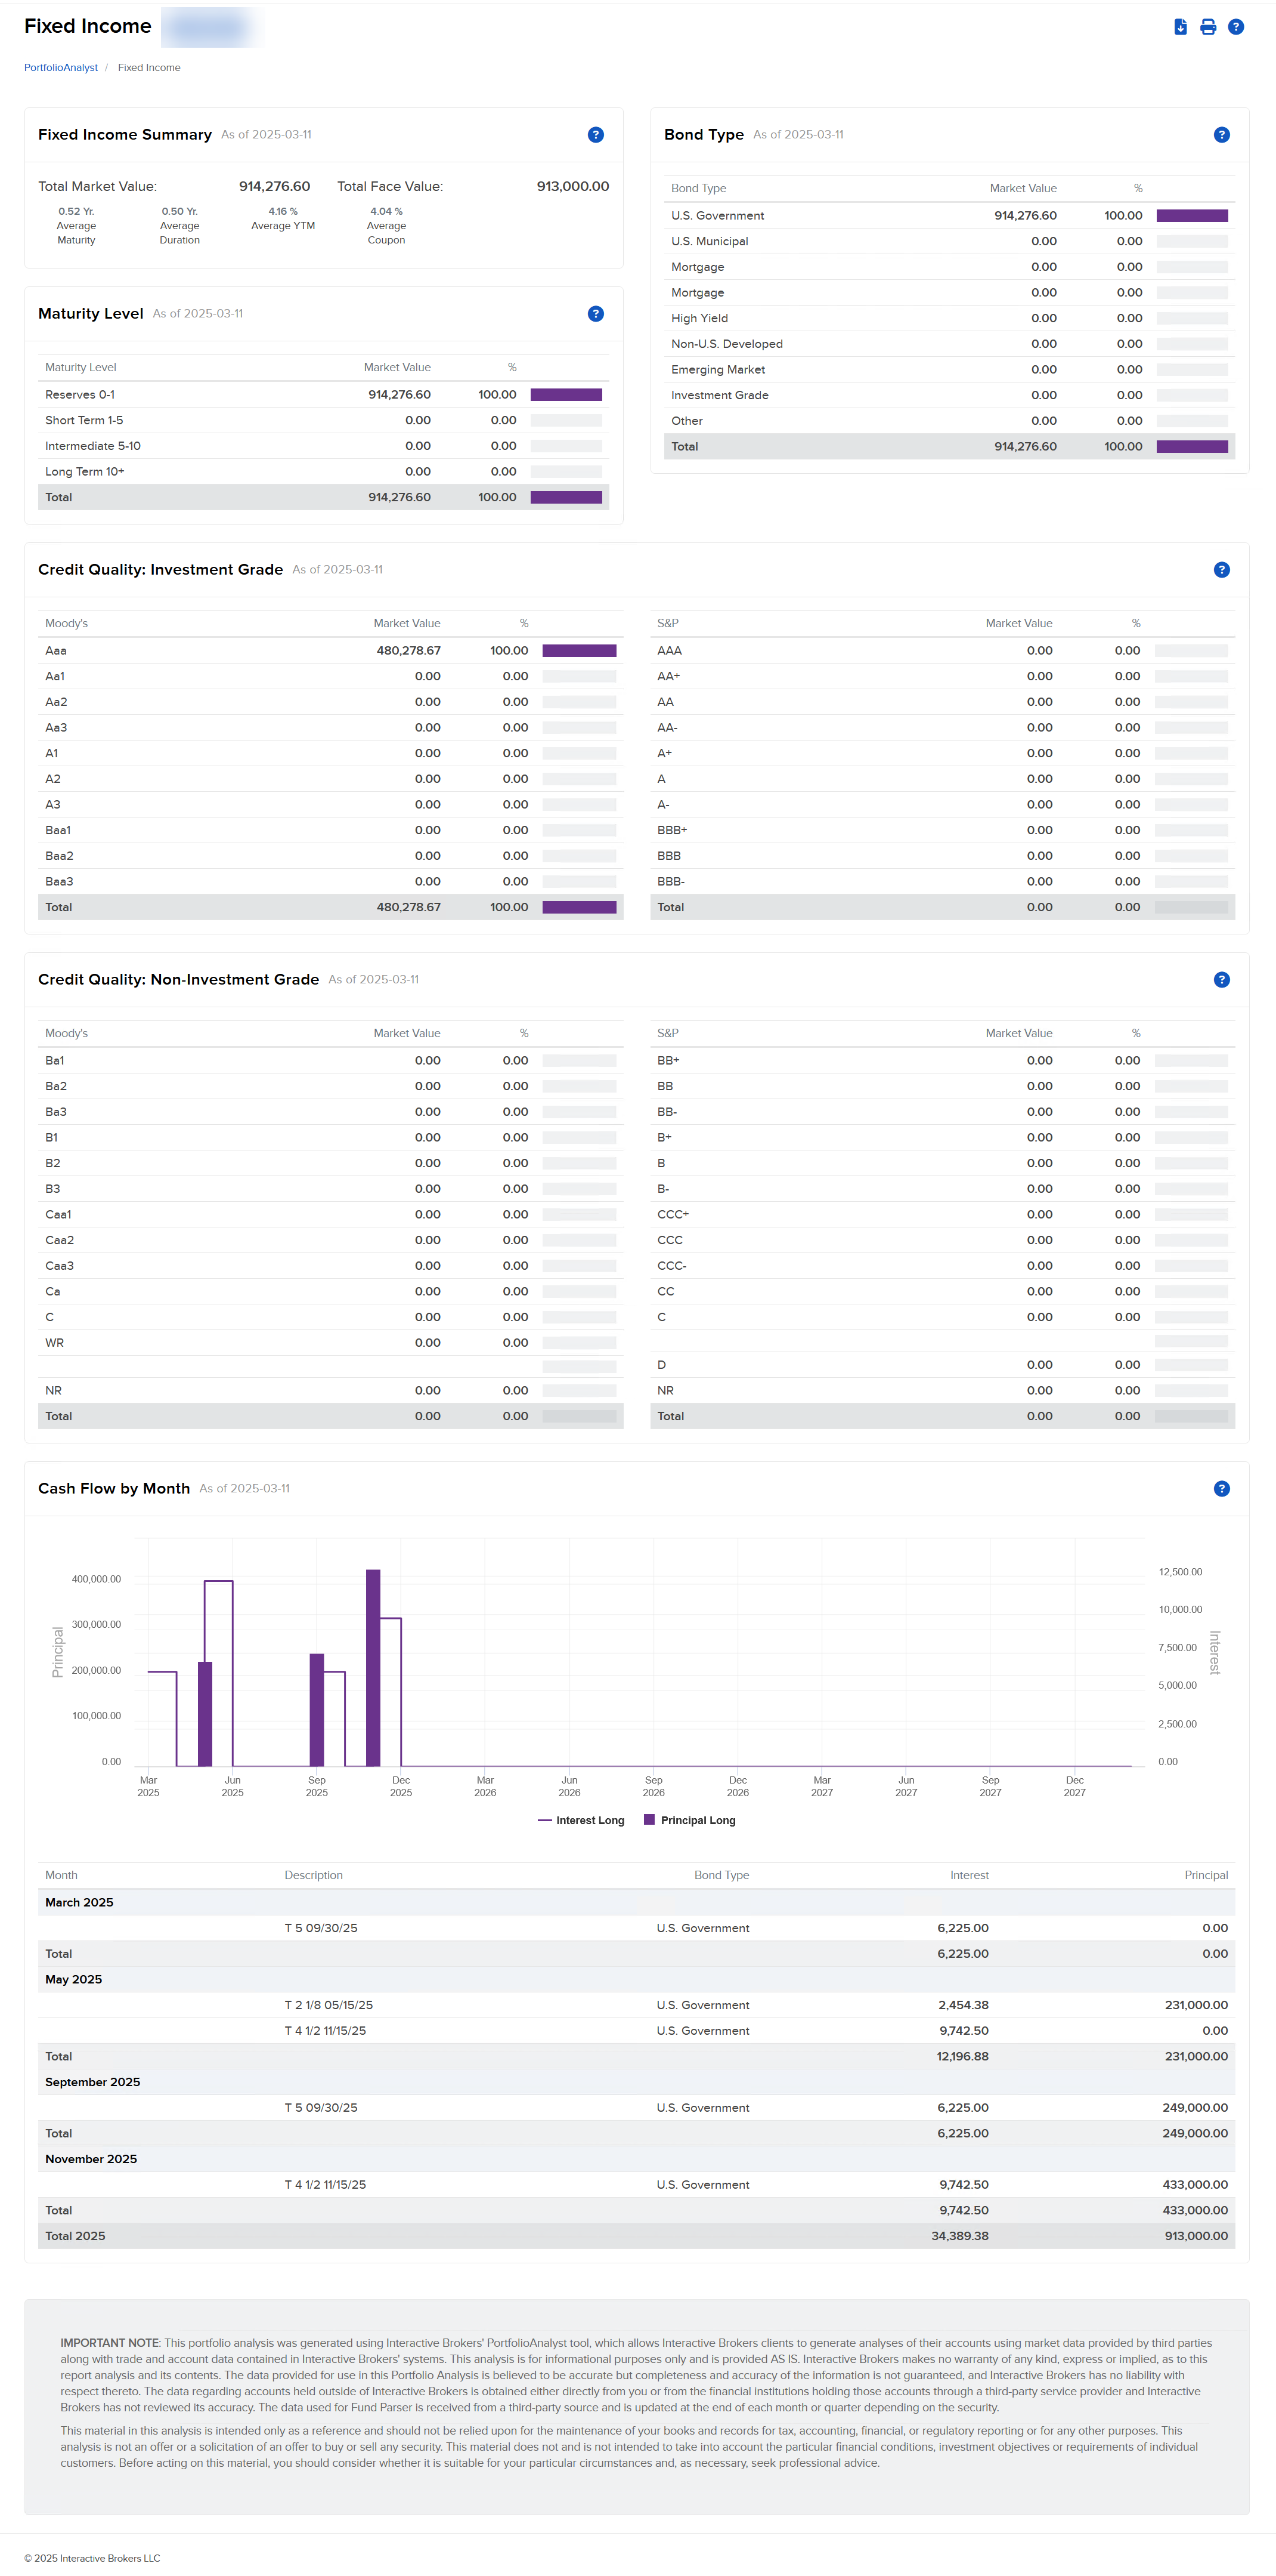
Task: Go to PortfolioAnalyst breadcrumb link
Action: pos(61,68)
